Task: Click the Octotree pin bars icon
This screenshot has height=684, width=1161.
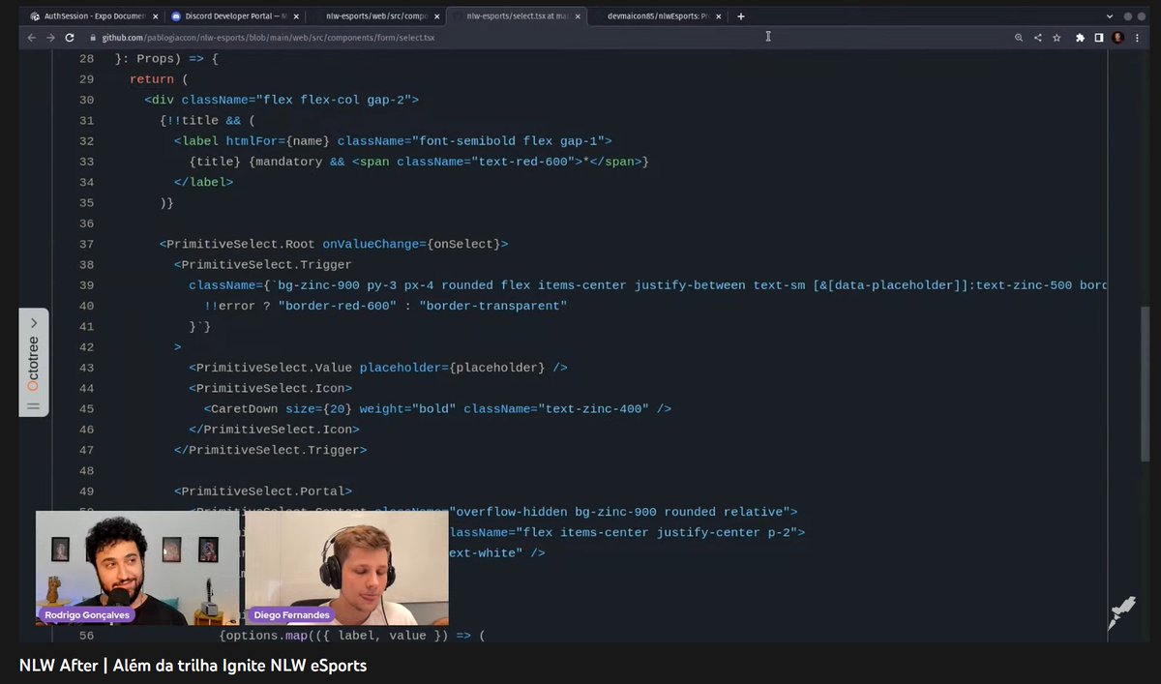Action: pos(34,407)
